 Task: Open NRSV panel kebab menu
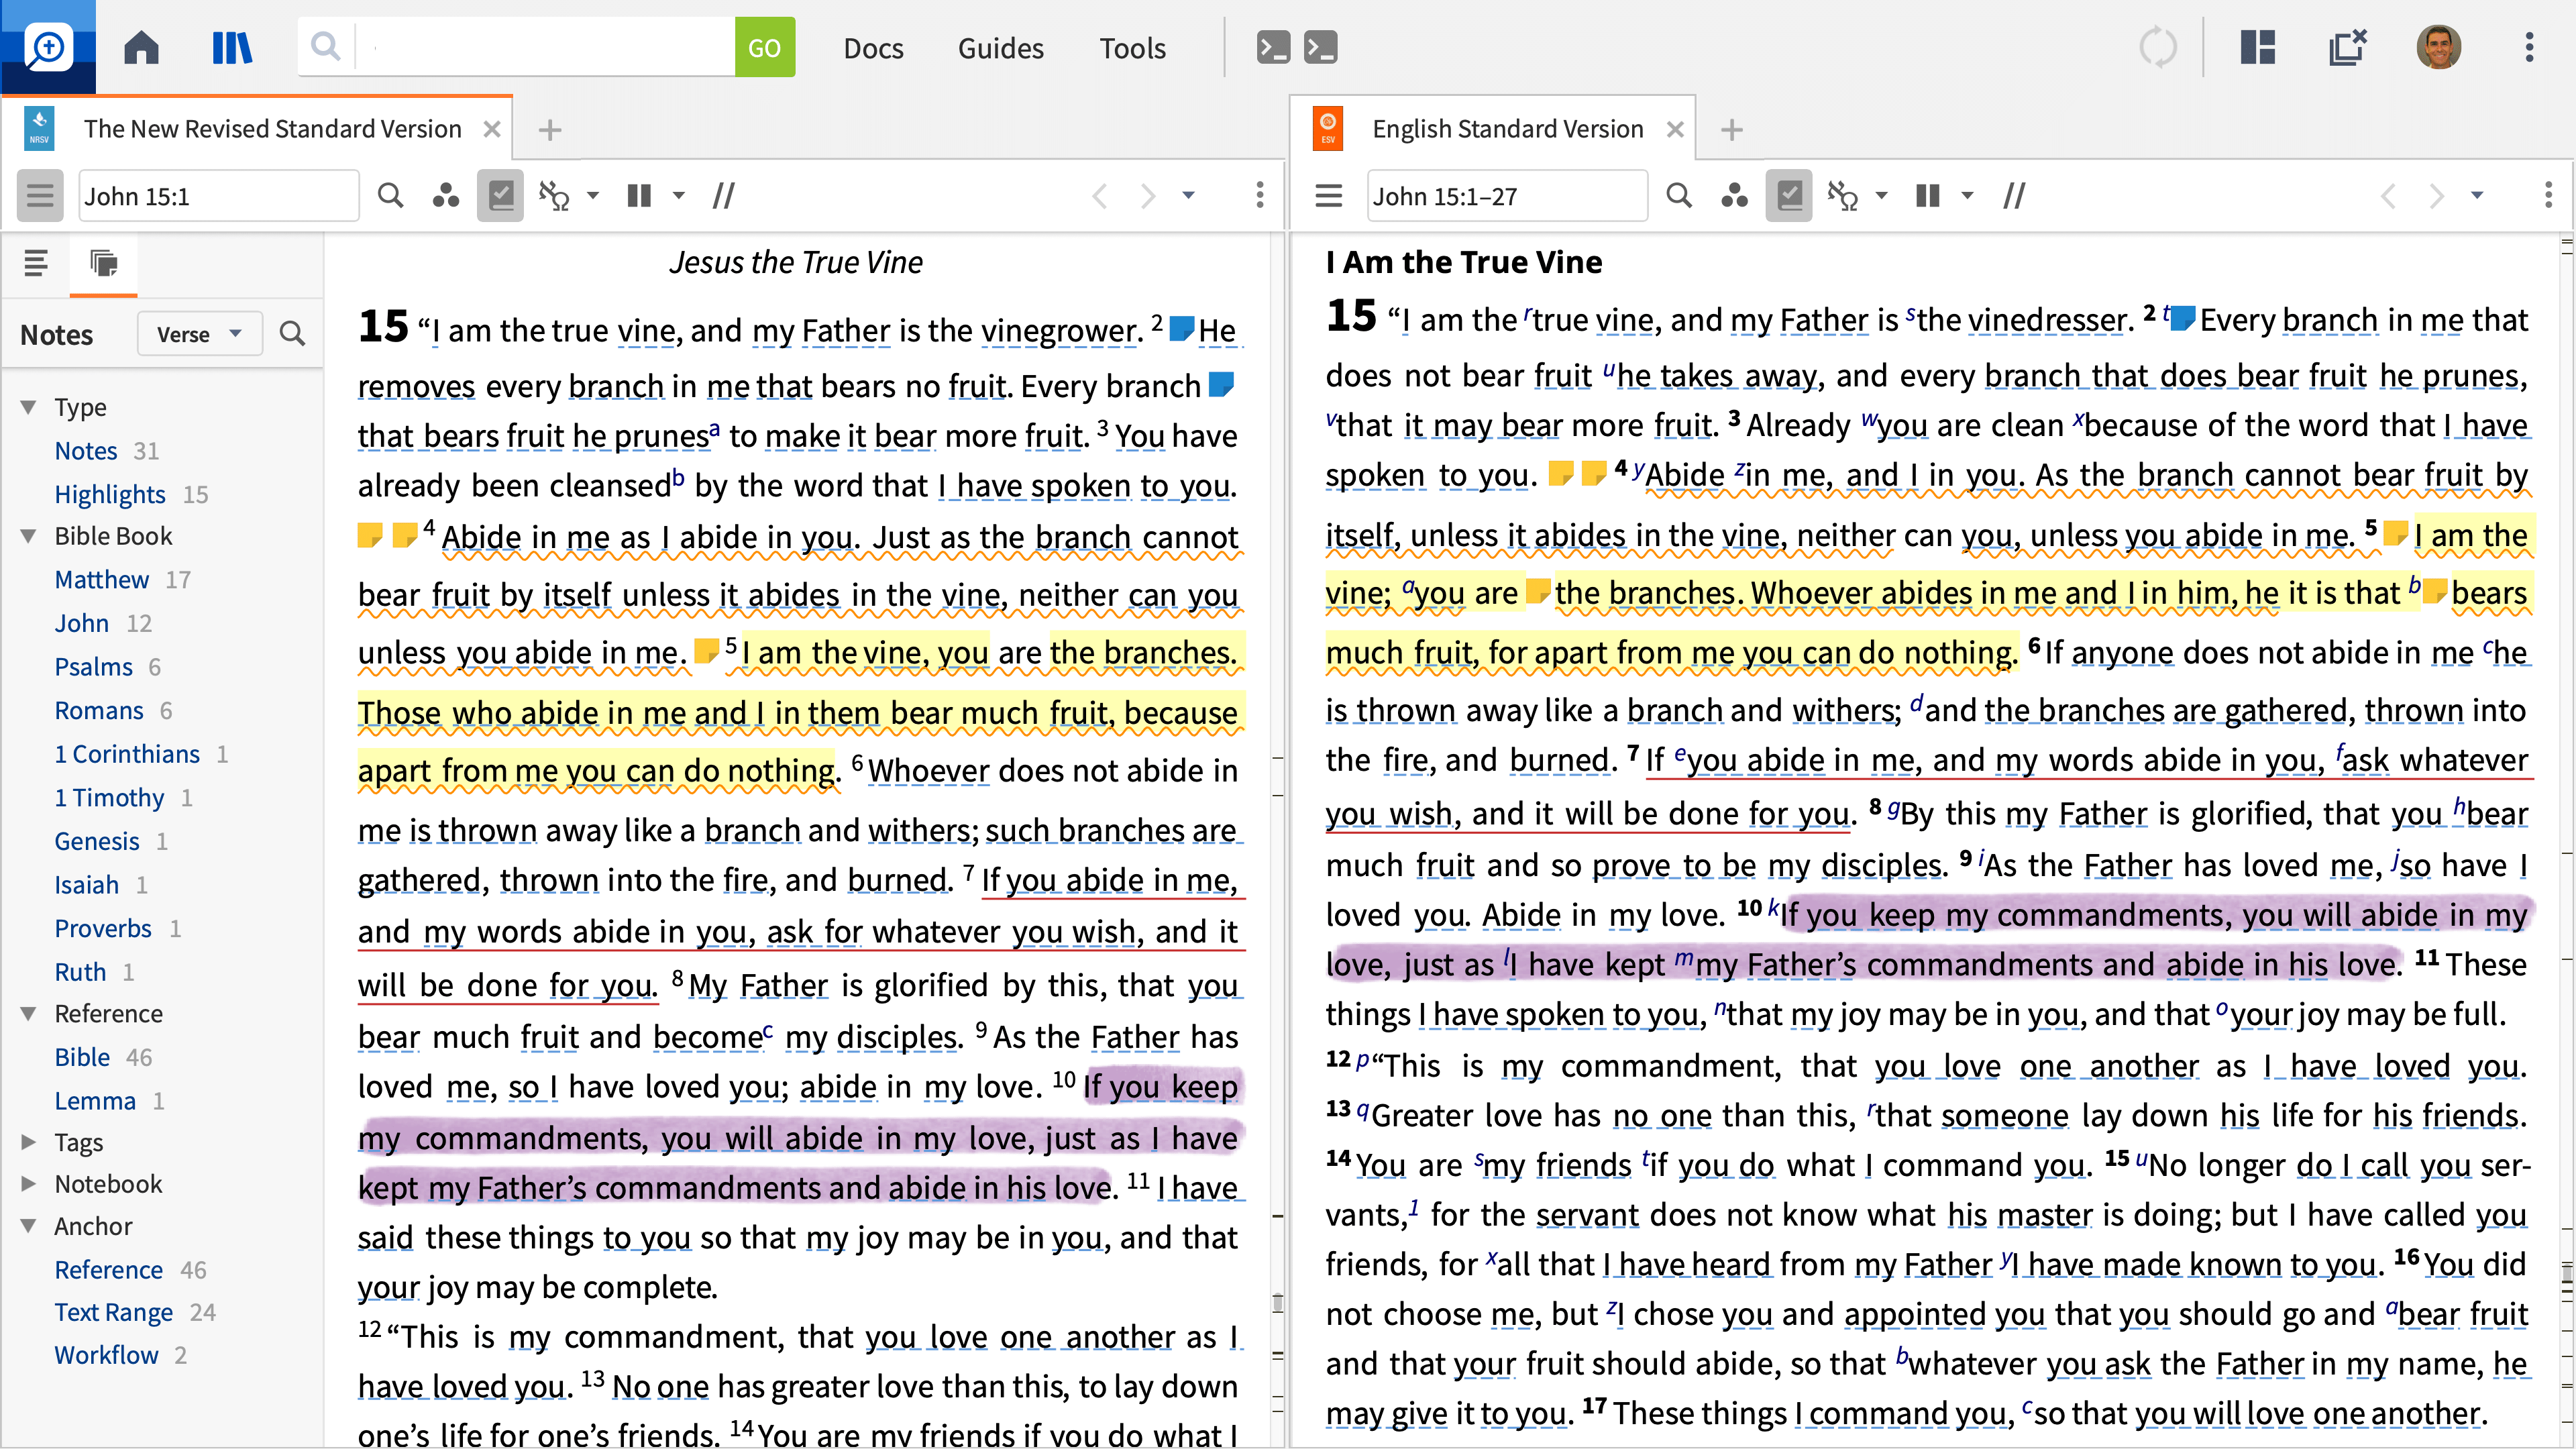[1259, 196]
